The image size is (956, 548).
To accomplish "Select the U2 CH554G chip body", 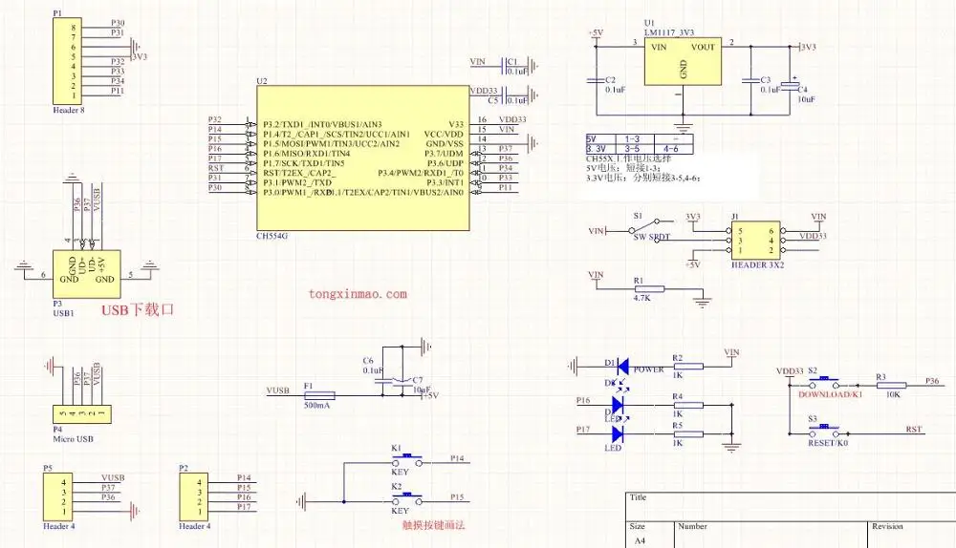I will click(362, 158).
